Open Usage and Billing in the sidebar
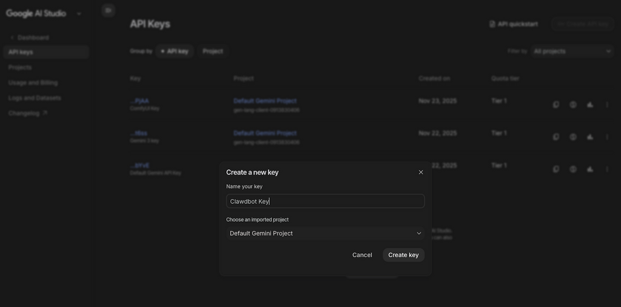Screen dimensions: 621x307 tap(33, 83)
